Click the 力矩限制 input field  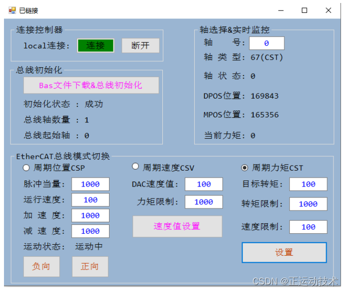[x=204, y=202]
